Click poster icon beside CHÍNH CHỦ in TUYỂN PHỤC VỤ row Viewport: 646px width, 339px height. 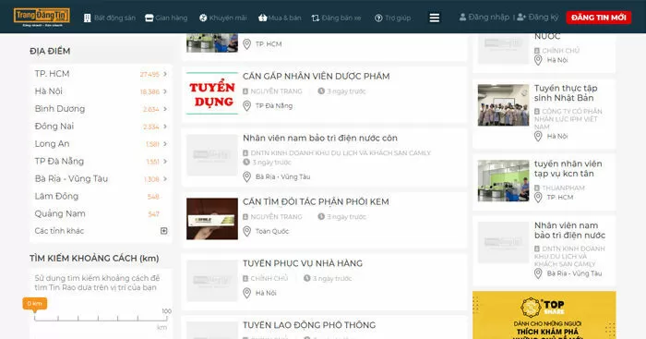pos(245,279)
